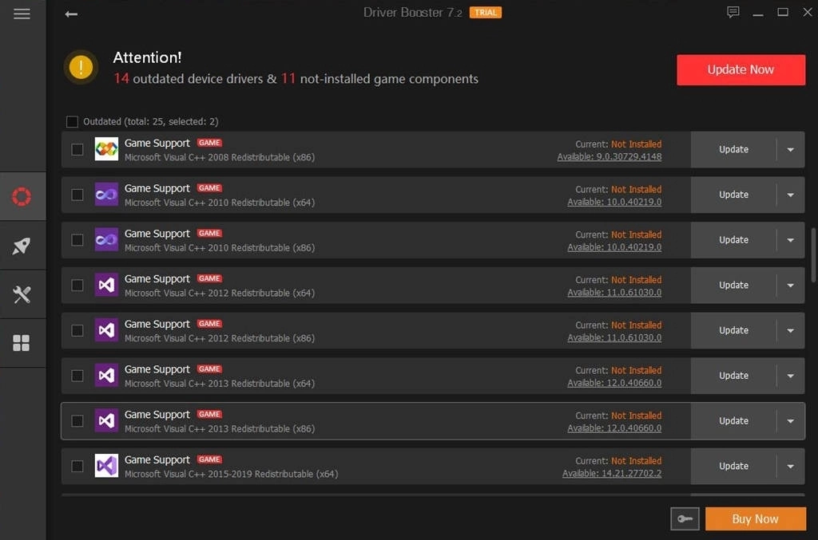This screenshot has width=818, height=540.
Task: Open Available: 9.0.30729.4148 version link
Action: point(610,157)
